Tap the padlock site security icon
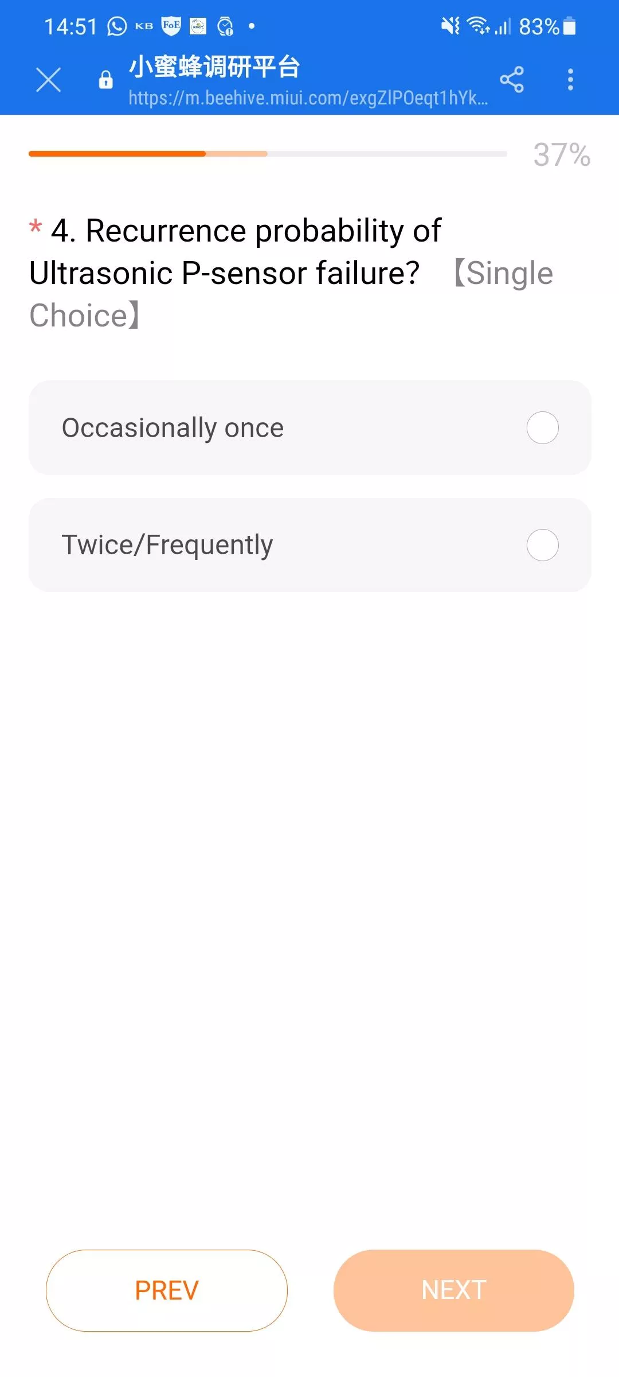The height and width of the screenshot is (1377, 619). click(106, 80)
